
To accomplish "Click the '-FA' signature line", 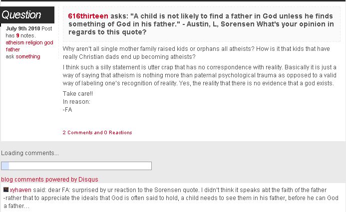I will (68, 109).
